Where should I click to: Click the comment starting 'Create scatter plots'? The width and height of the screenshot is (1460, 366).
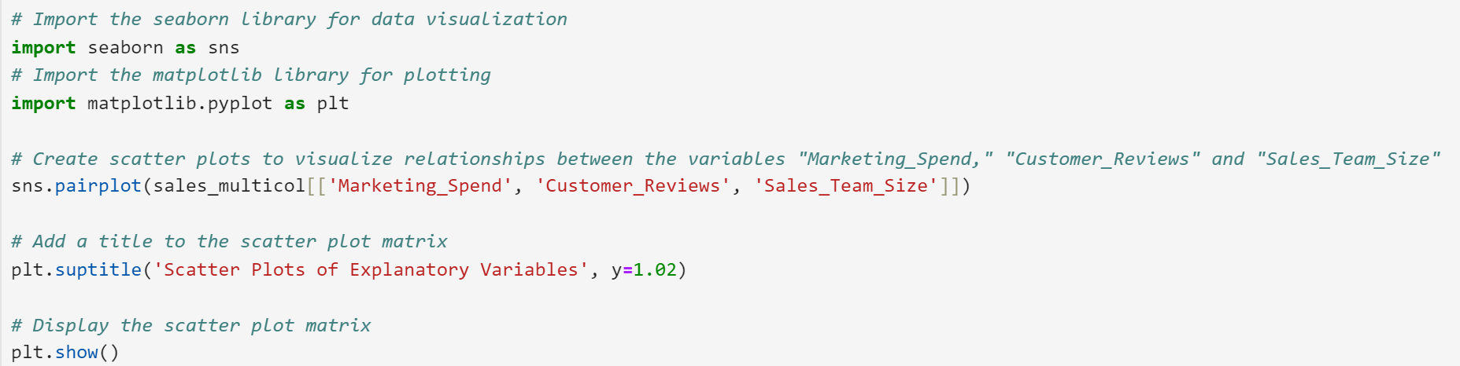coord(725,159)
